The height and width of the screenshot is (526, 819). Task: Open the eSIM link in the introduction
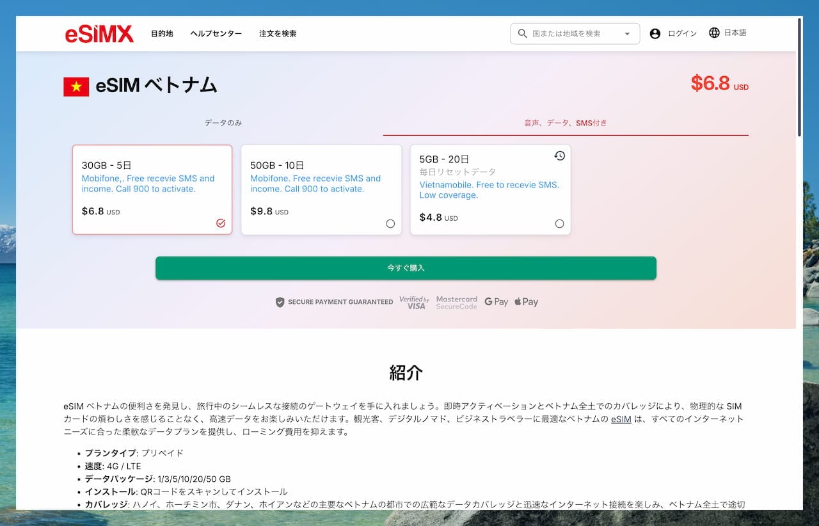[621, 419]
